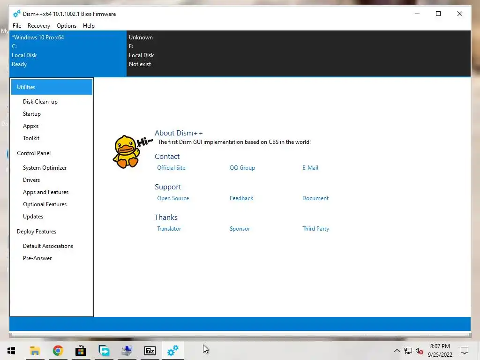Open Disk Clean-up

[x=40, y=102]
